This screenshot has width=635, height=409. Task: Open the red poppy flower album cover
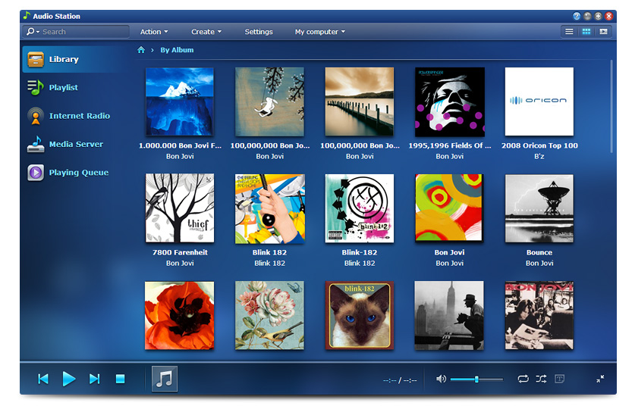point(180,315)
